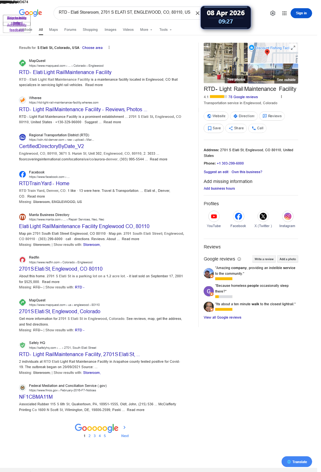Click the Directions button
Screen dimensions: 321x472
[x=244, y=116]
